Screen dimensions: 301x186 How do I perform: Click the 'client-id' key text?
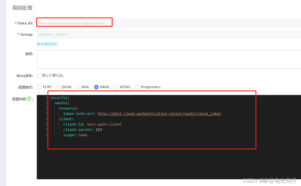click(73, 124)
